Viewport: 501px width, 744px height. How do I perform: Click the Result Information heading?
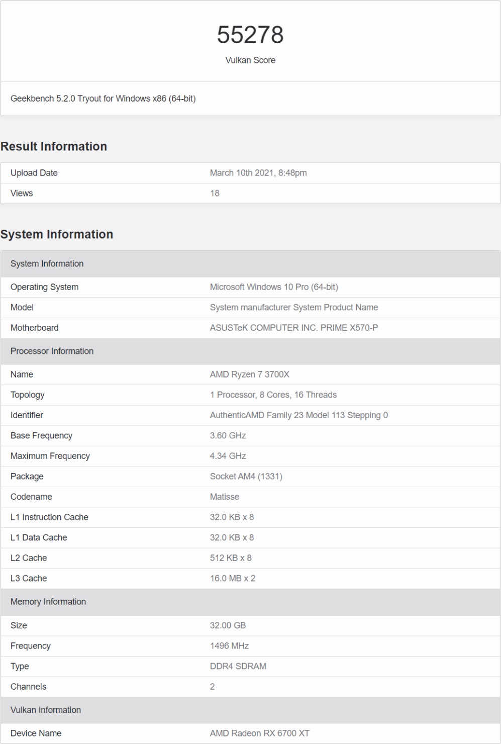click(54, 146)
